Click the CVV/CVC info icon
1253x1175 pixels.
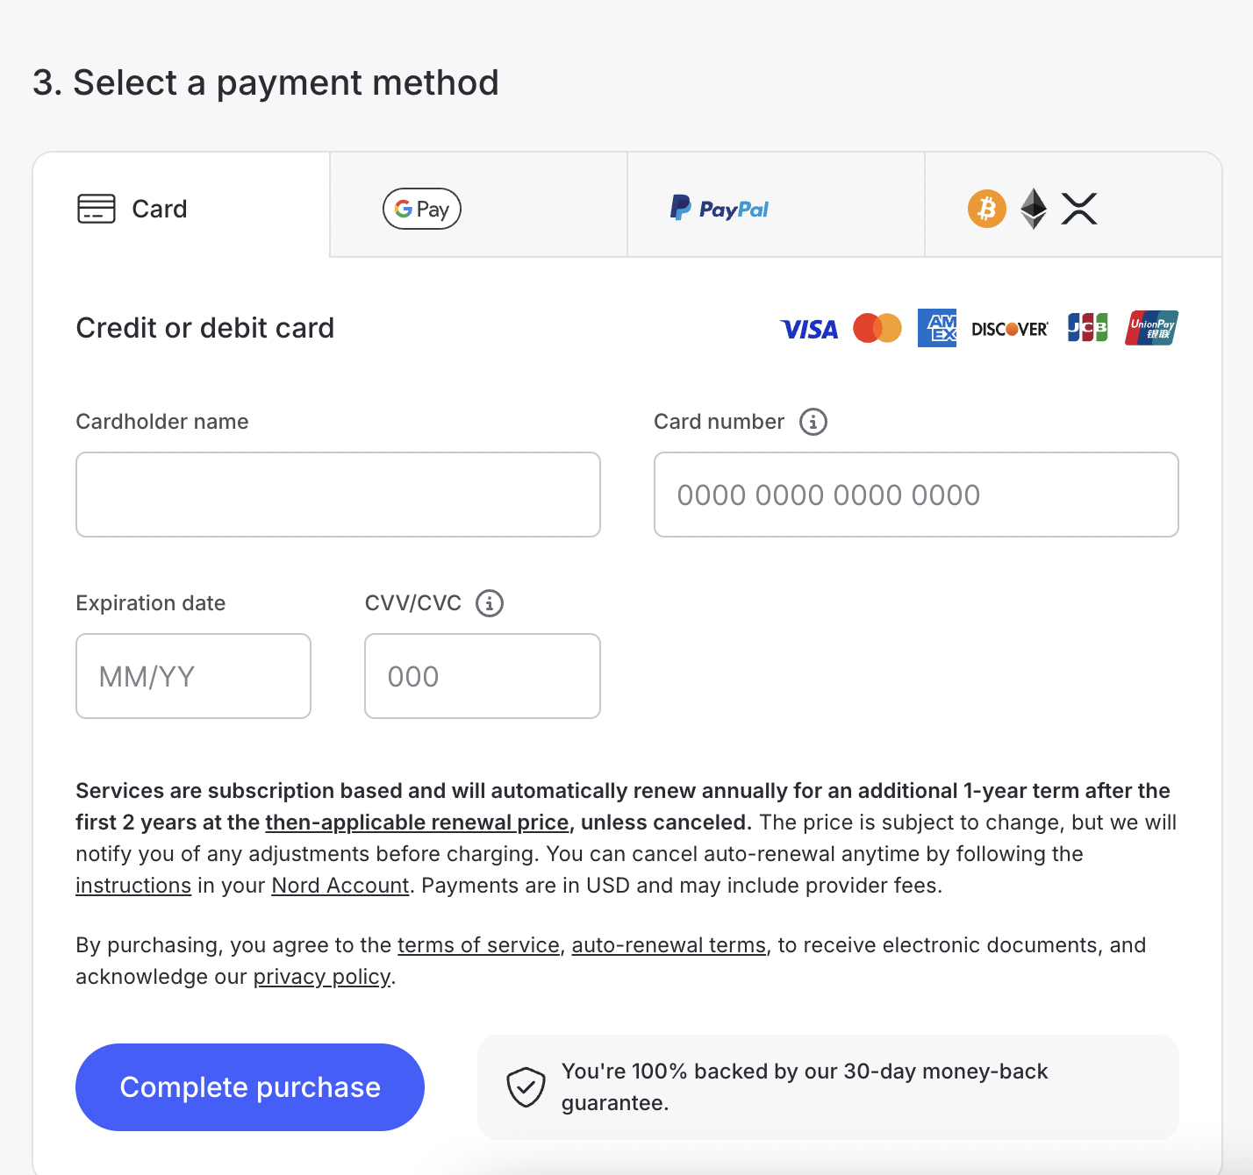[x=490, y=603]
